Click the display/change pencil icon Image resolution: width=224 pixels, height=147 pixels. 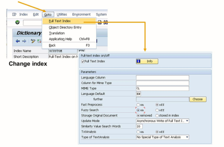tap(33, 41)
